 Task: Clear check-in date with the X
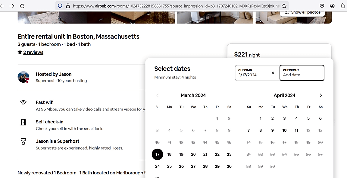273,73
